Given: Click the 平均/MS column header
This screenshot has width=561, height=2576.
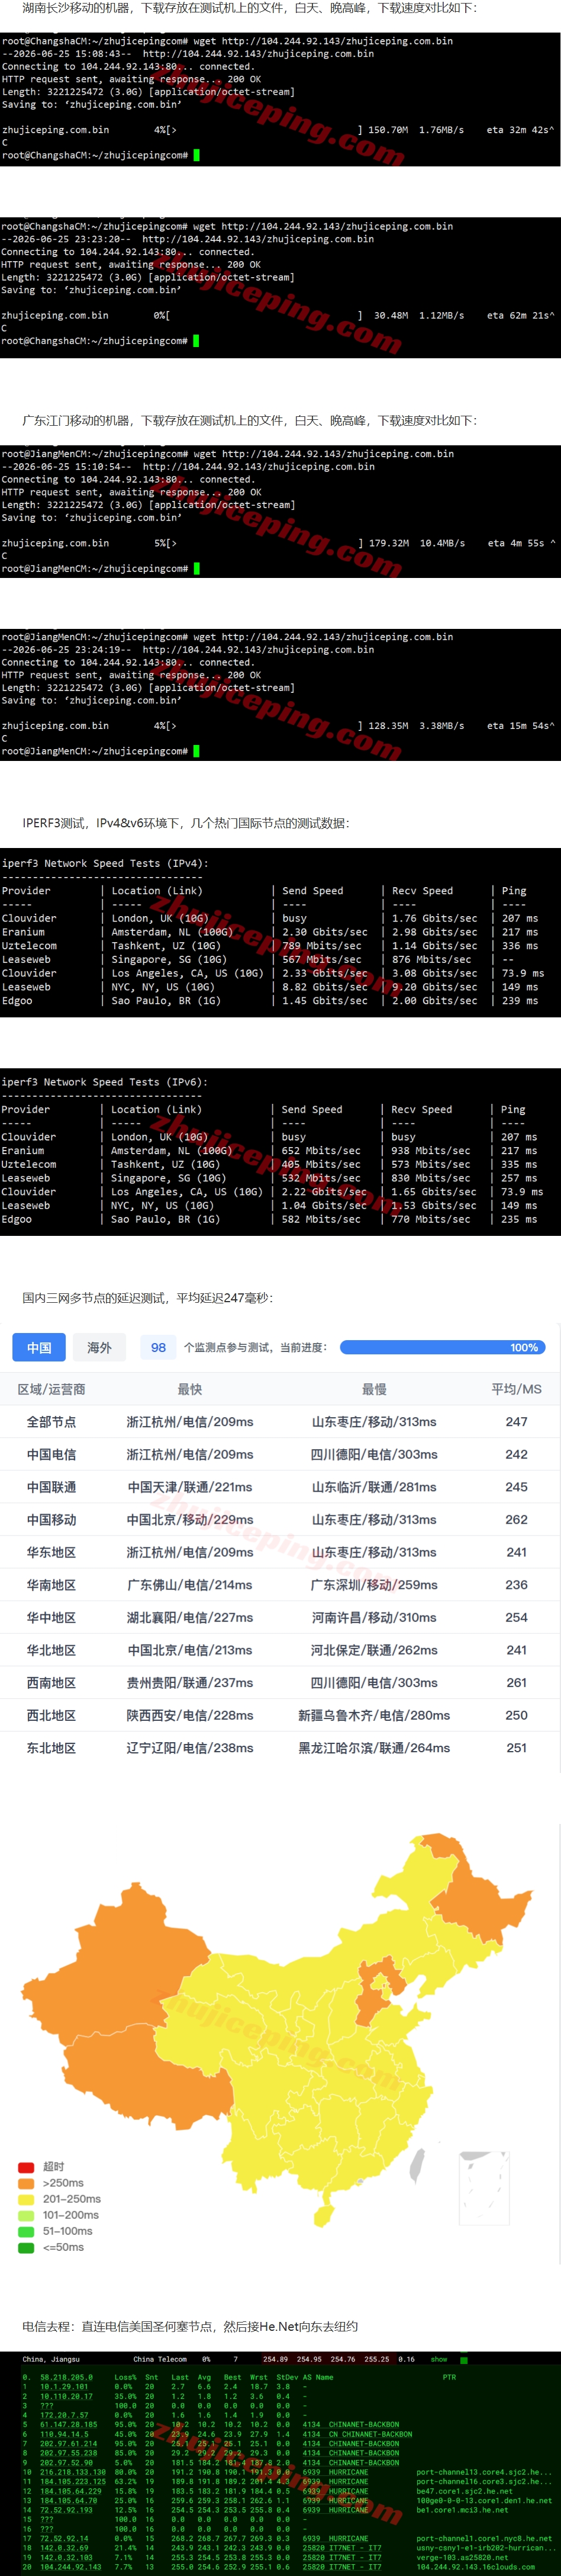Looking at the screenshot, I should click(516, 1389).
